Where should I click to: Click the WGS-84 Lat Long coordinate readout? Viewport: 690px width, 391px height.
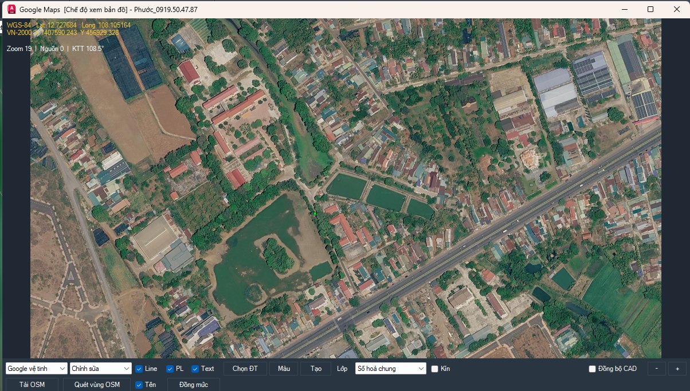(69, 25)
